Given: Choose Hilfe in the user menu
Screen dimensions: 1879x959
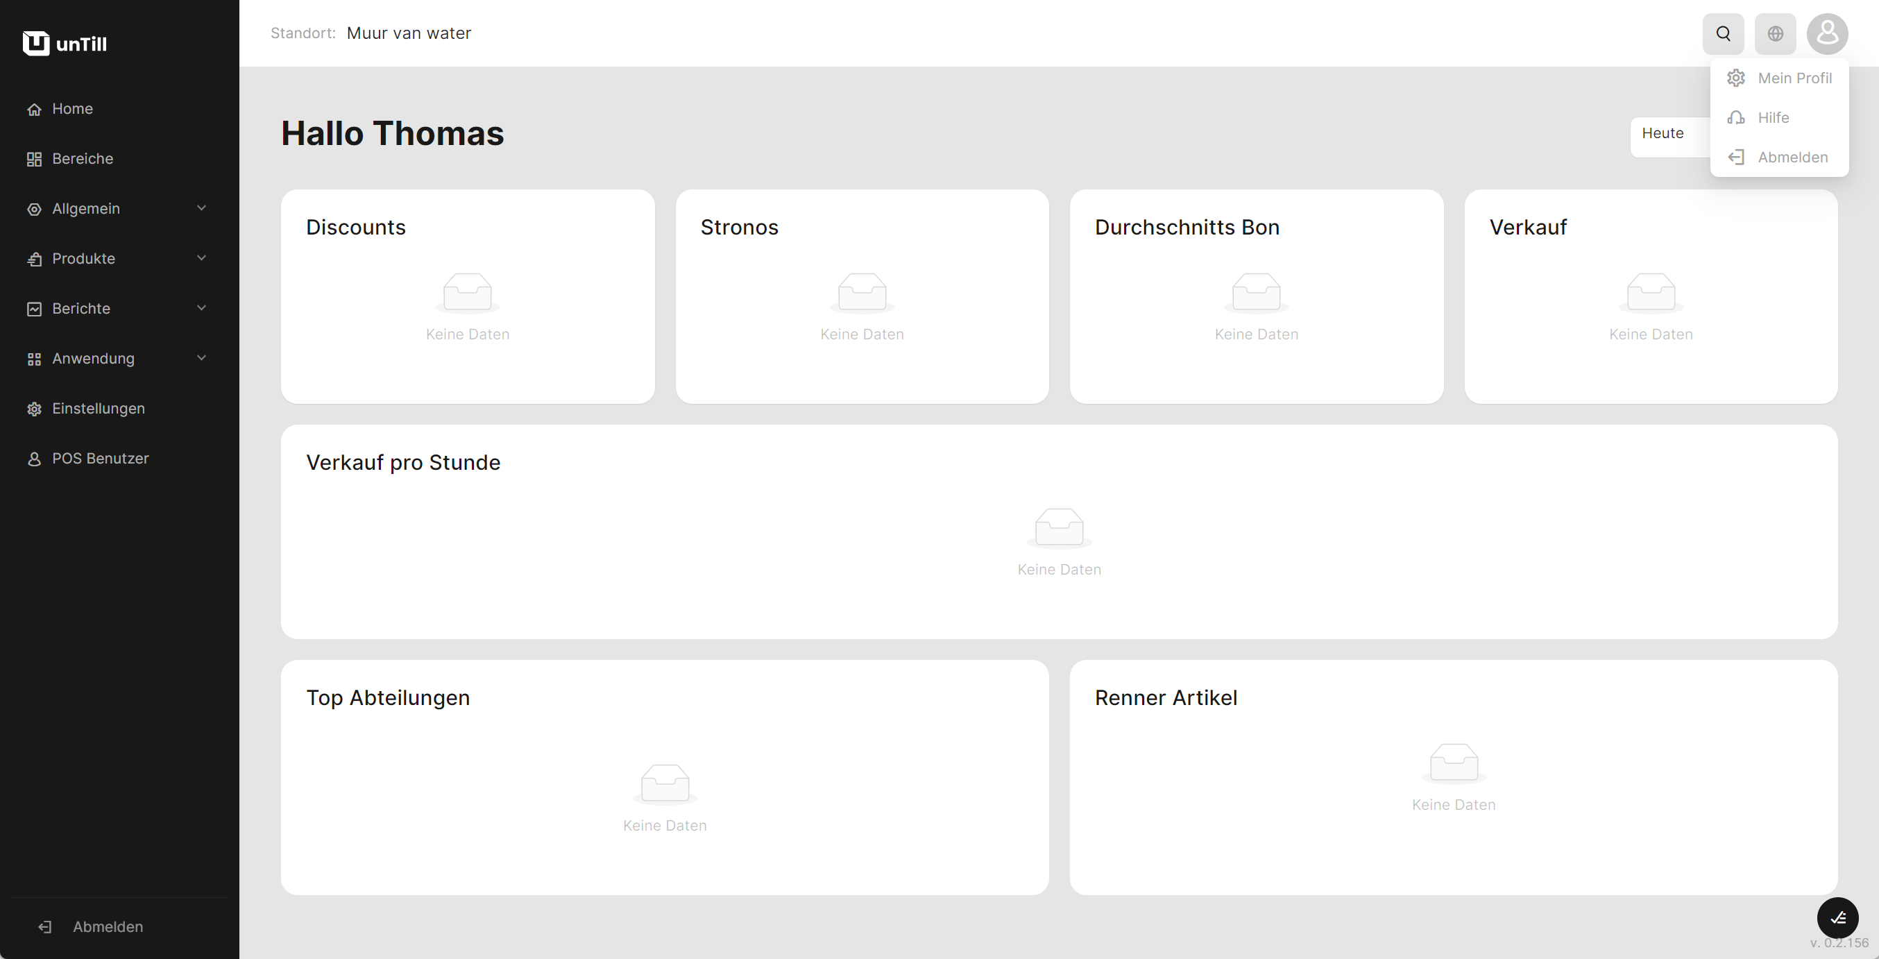Looking at the screenshot, I should (1773, 117).
